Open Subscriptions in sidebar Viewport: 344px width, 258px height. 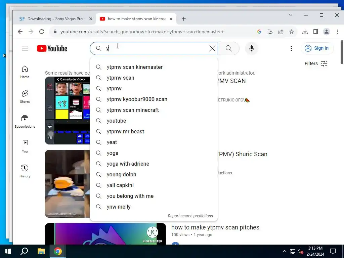[25, 121]
